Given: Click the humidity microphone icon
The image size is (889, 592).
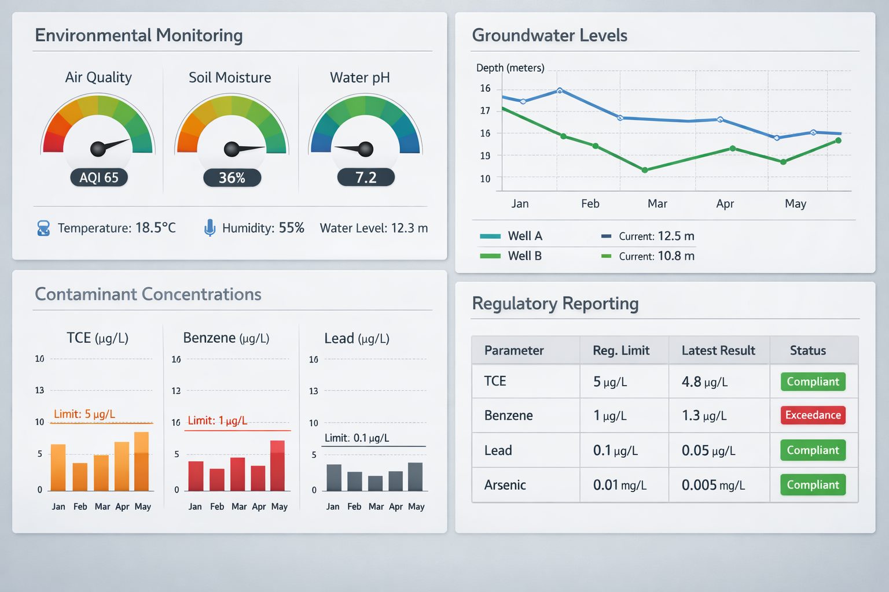Looking at the screenshot, I should 210,228.
